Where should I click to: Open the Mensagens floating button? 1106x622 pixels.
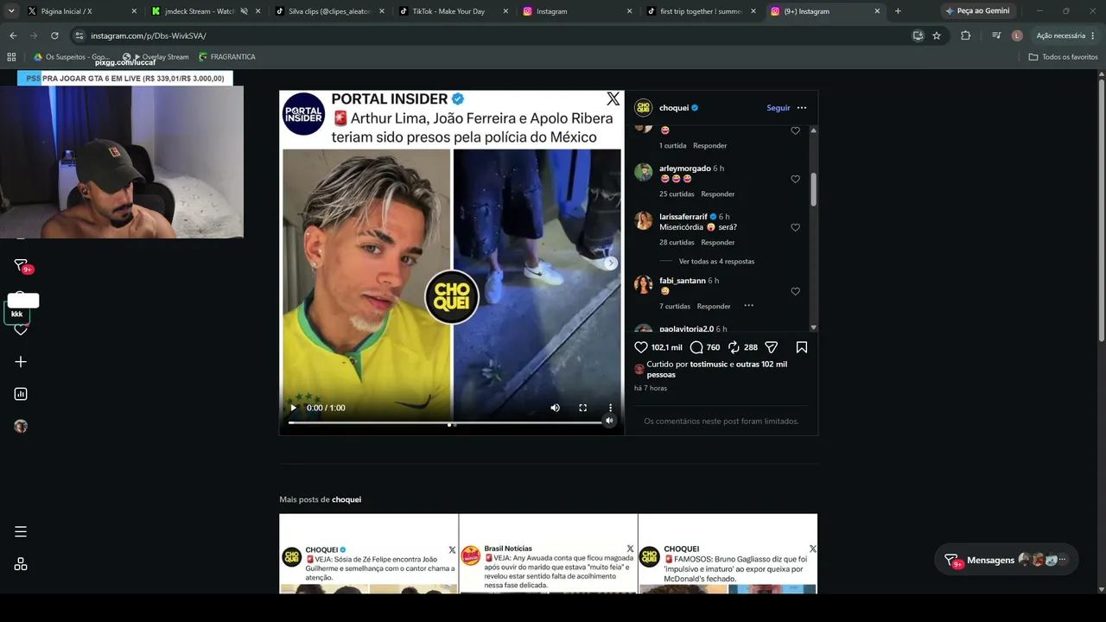1007,560
